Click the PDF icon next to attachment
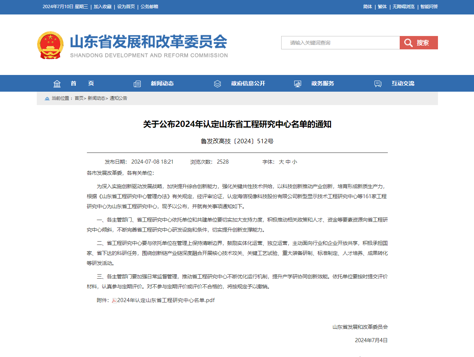The height and width of the screenshot is (357, 474). tap(114, 301)
